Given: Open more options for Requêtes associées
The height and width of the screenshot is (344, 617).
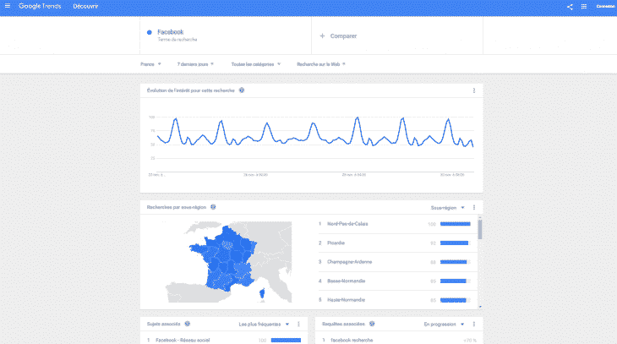Looking at the screenshot, I should coord(474,325).
